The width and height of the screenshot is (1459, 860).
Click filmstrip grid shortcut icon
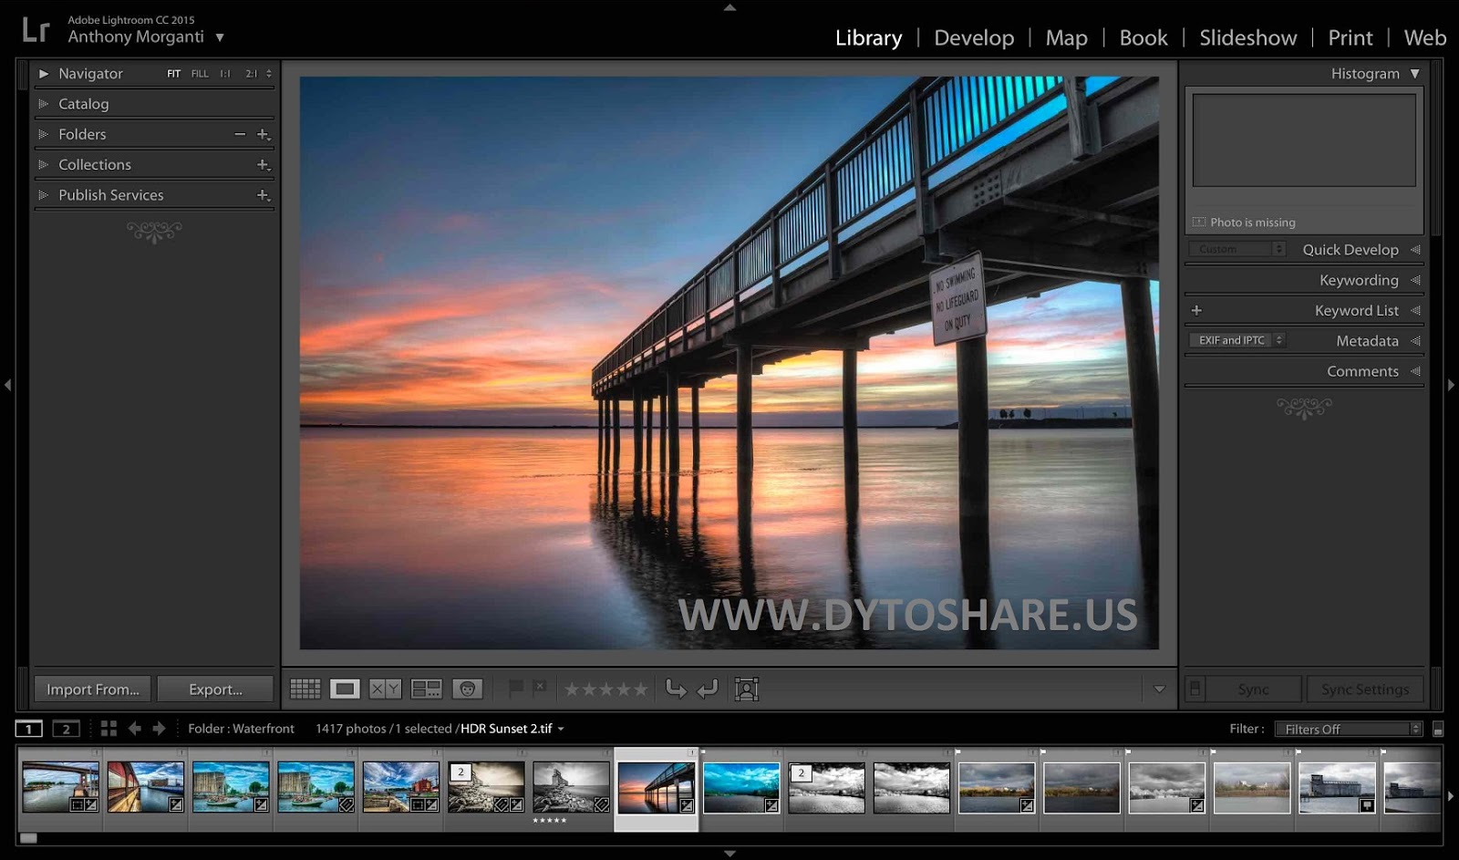[x=109, y=729]
